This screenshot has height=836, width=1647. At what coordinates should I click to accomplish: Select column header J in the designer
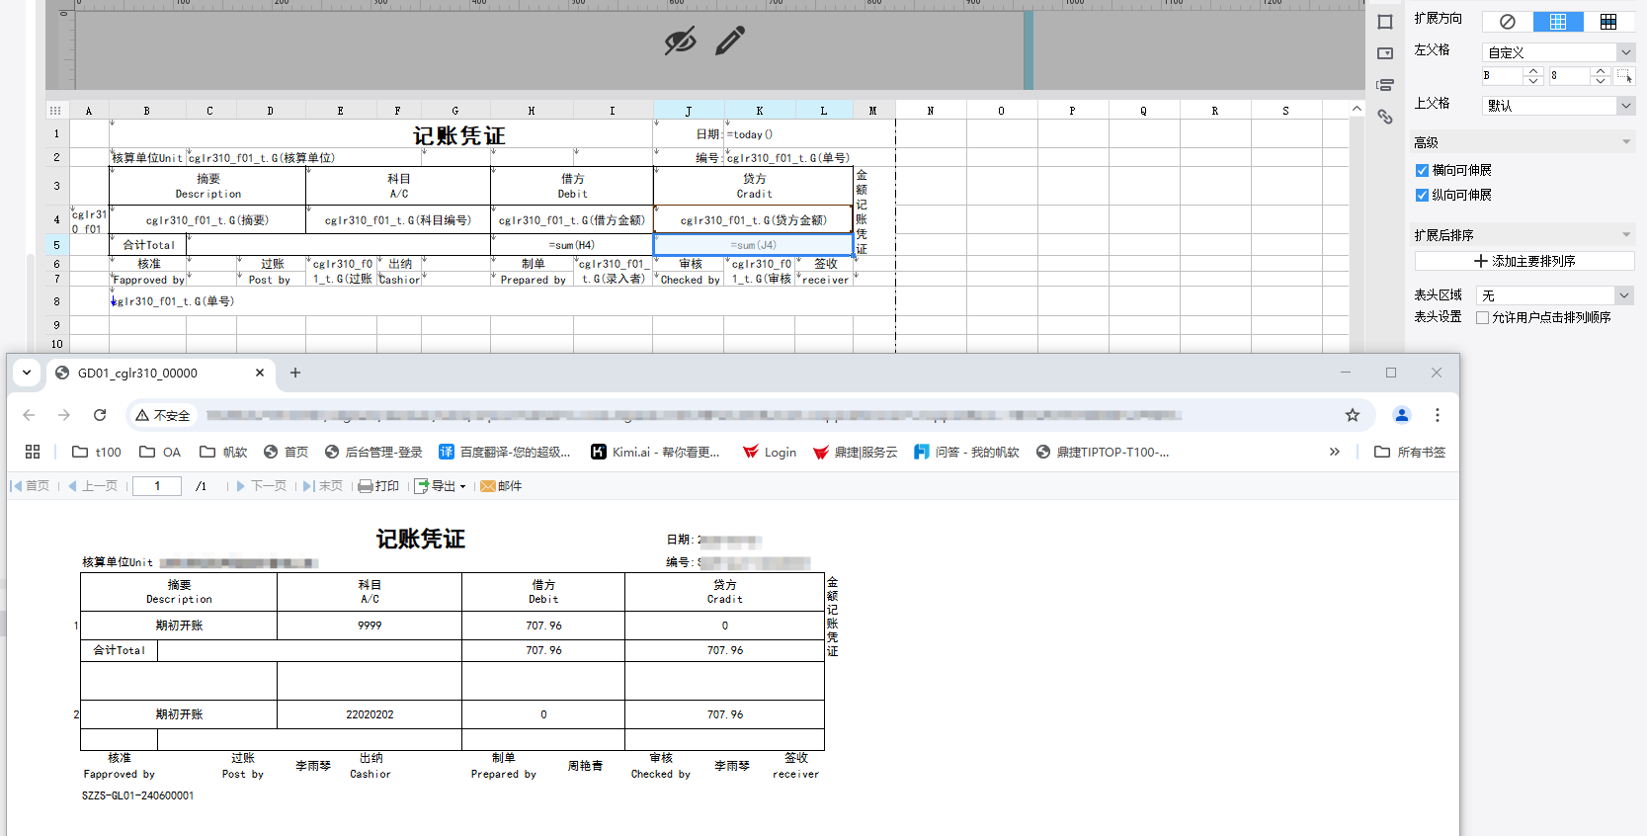click(x=689, y=111)
